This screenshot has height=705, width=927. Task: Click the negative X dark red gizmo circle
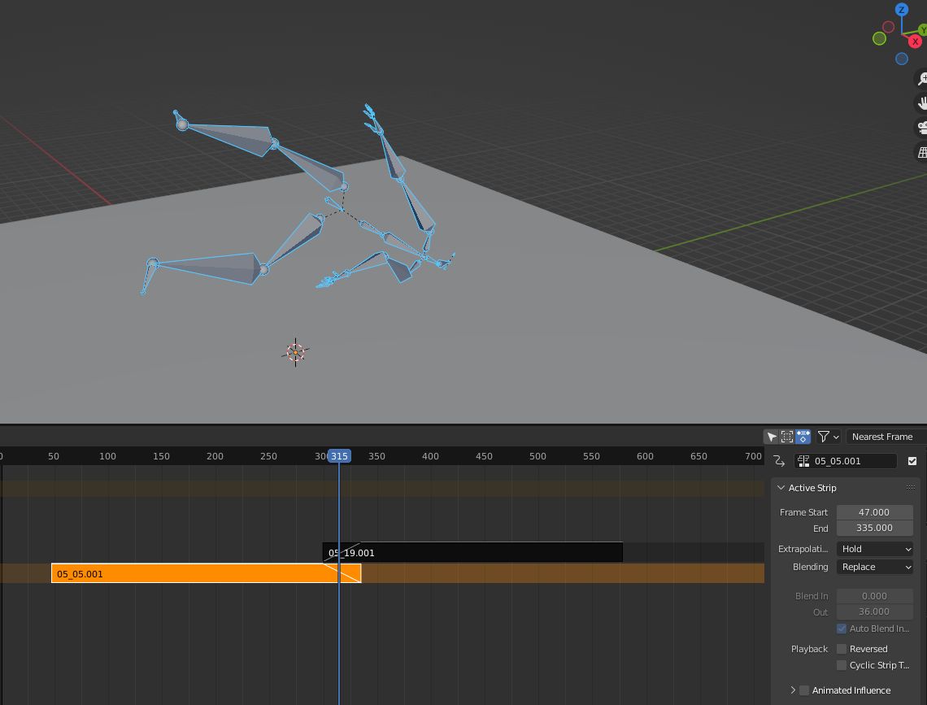[888, 27]
